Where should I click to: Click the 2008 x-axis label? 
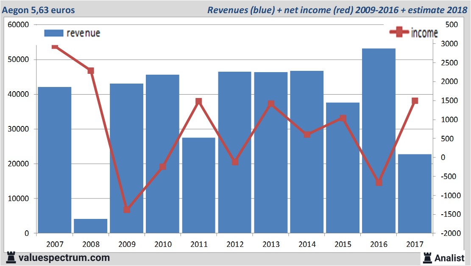[91, 244]
